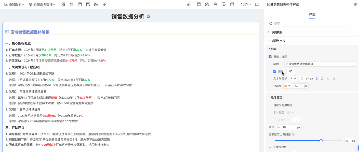Open the 添加图表 dropdown
The image size is (359, 152).
(14, 4)
